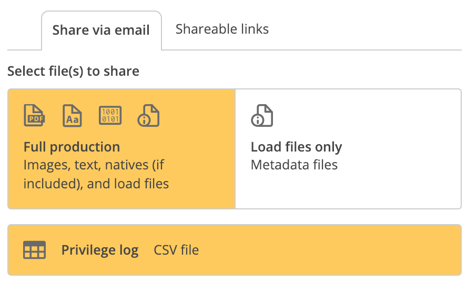Click load file info icon in Full production
The image size is (467, 282).
148,115
